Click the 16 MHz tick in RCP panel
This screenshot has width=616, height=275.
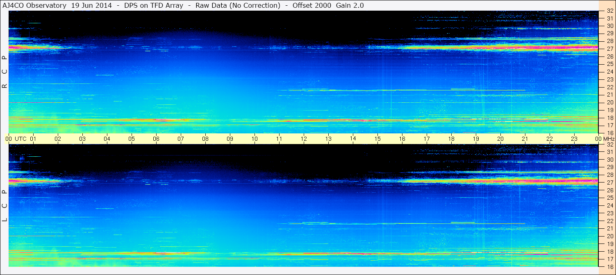coord(610,133)
